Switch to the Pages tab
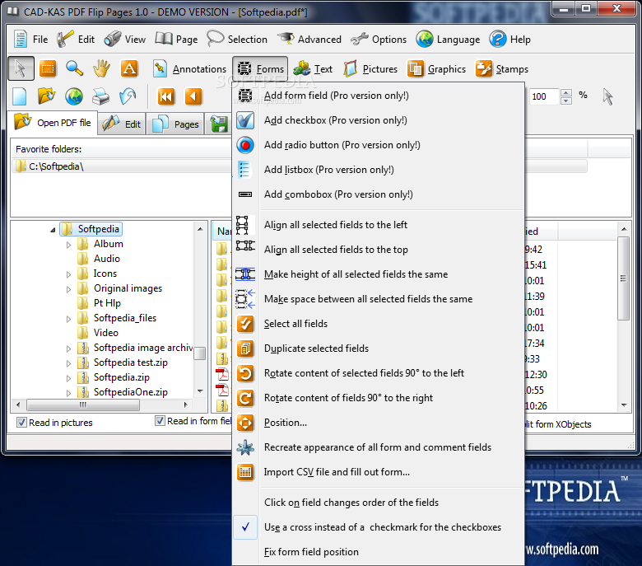The image size is (642, 566). 175,124
